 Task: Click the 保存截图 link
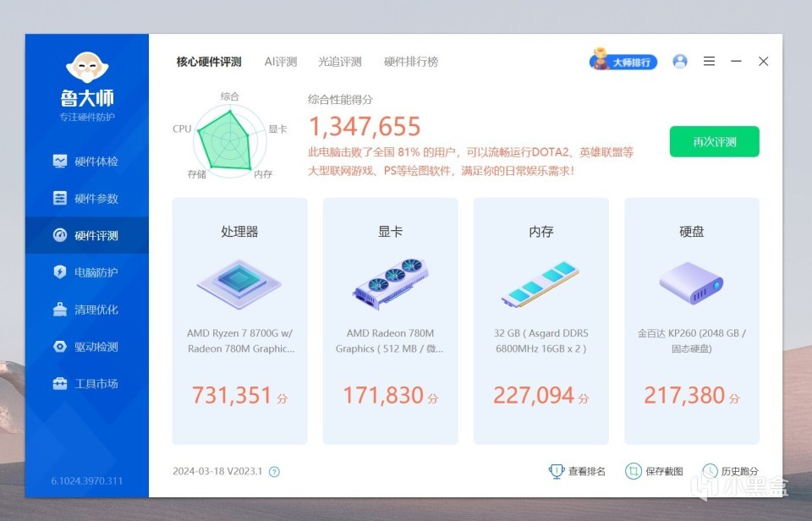[664, 471]
